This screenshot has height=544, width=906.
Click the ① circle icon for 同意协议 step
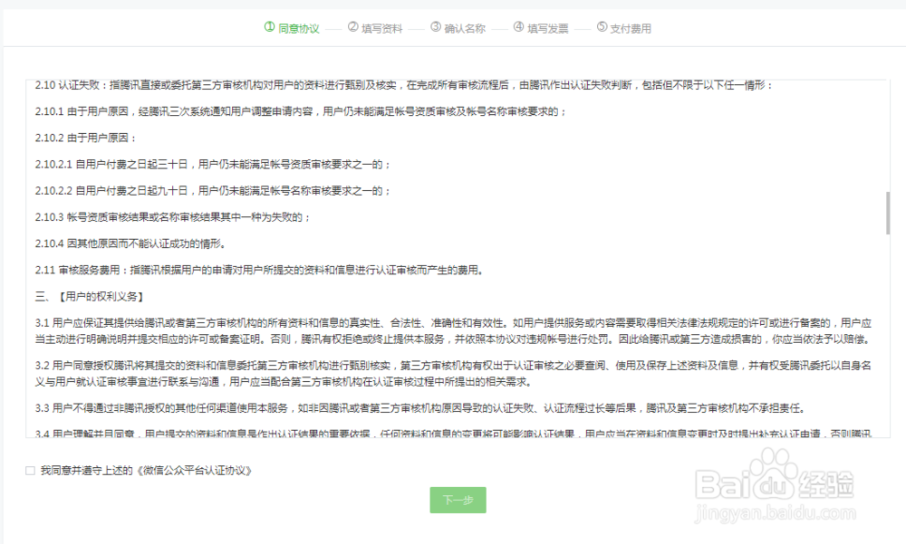coord(266,27)
